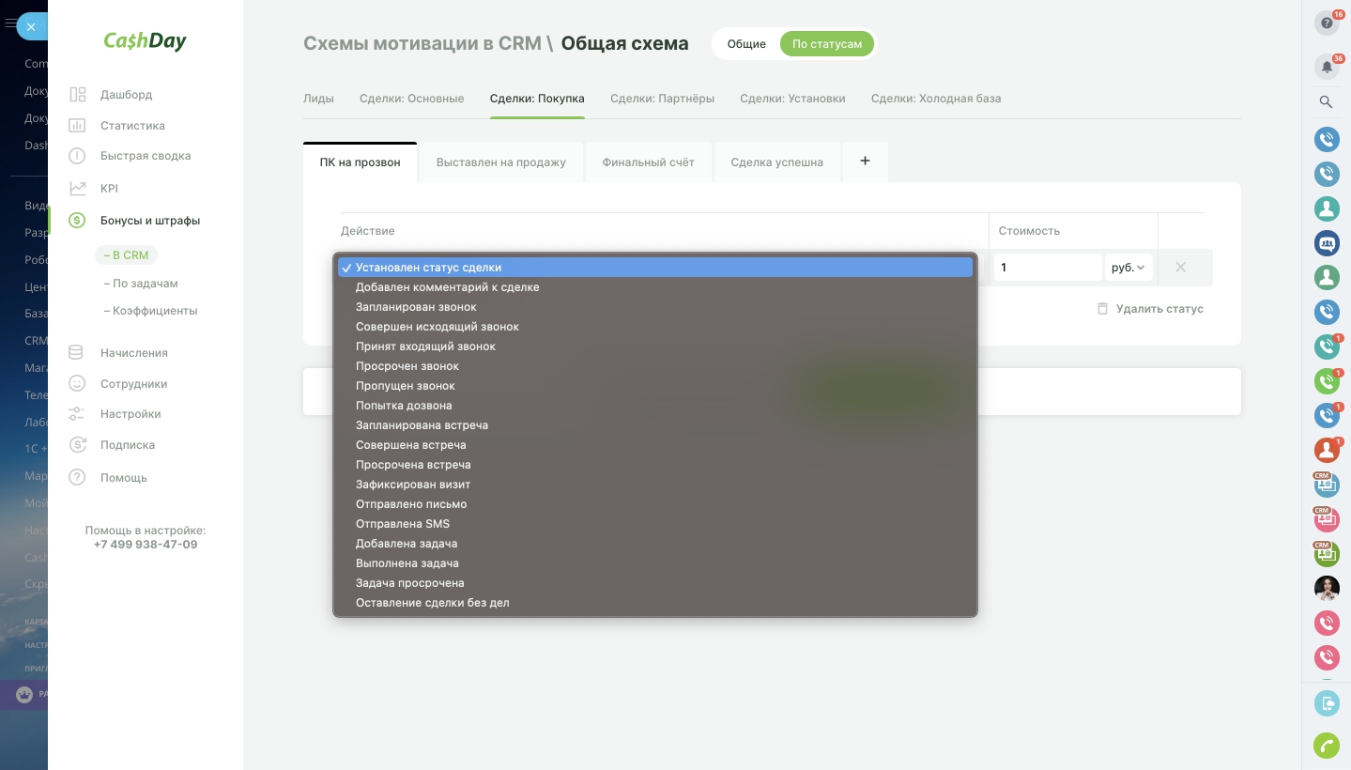Viewport: 1351px width, 770px height.
Task: Switch to Сделки: Холодная база tab
Action: coord(936,99)
